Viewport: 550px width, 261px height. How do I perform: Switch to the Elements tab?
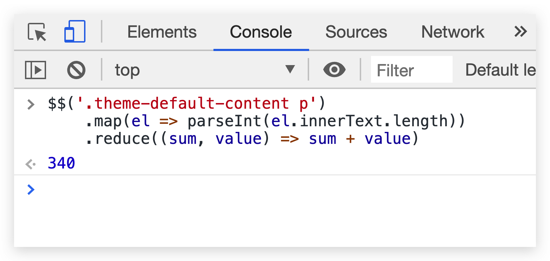(162, 32)
